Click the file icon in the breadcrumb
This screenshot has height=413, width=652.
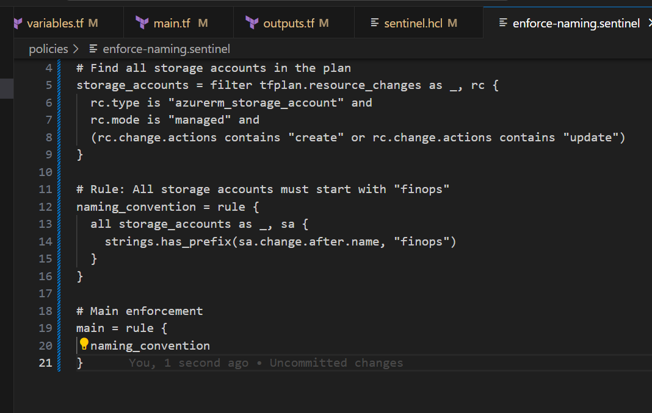coord(93,49)
